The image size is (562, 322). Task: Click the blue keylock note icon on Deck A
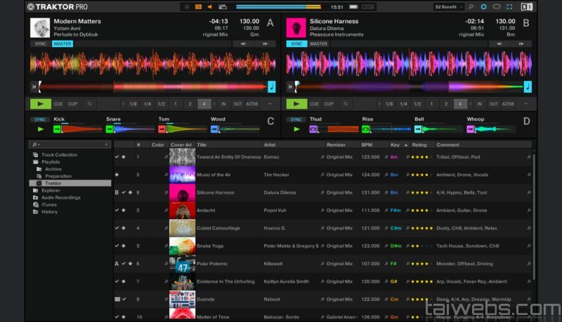pos(272,86)
